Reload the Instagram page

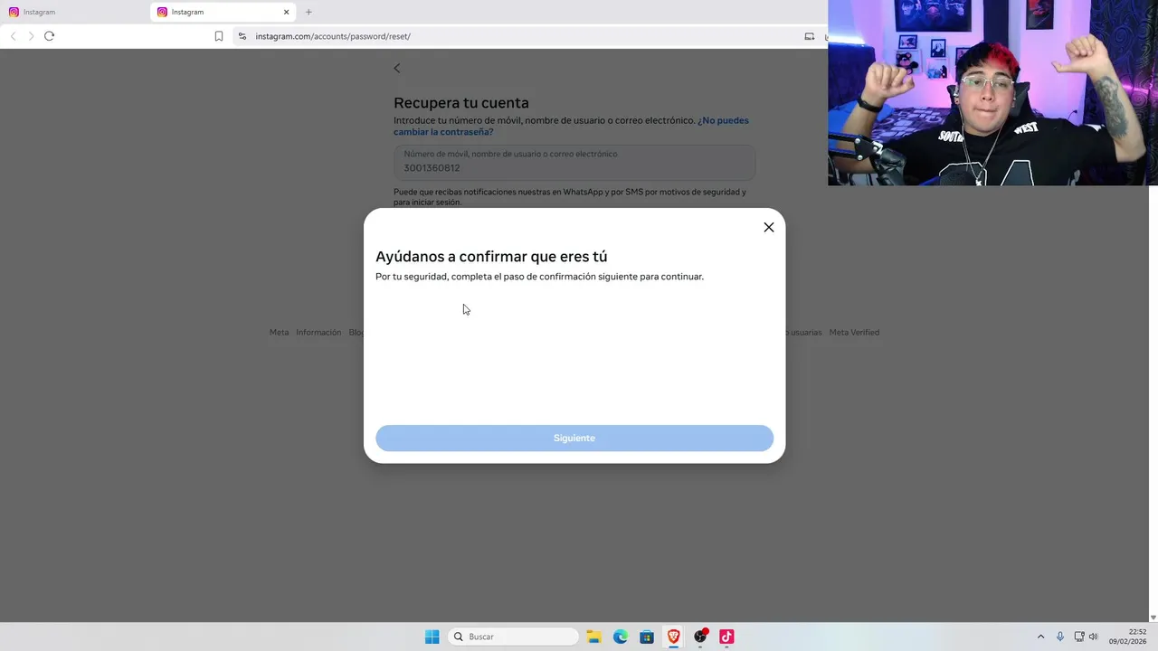coord(50,36)
